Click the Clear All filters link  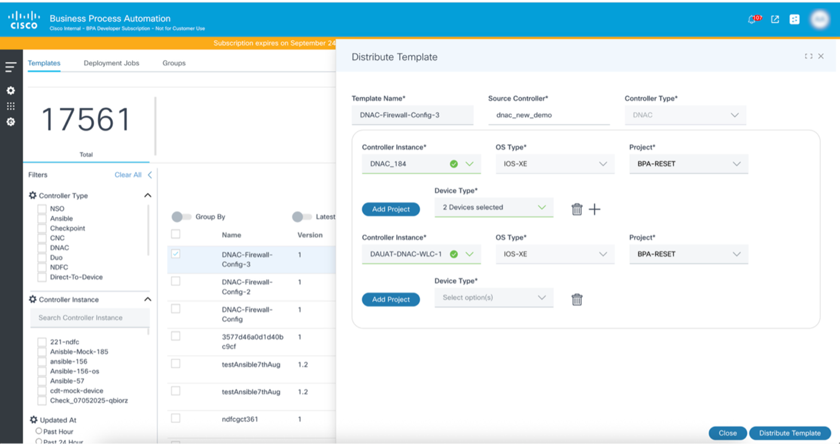128,175
